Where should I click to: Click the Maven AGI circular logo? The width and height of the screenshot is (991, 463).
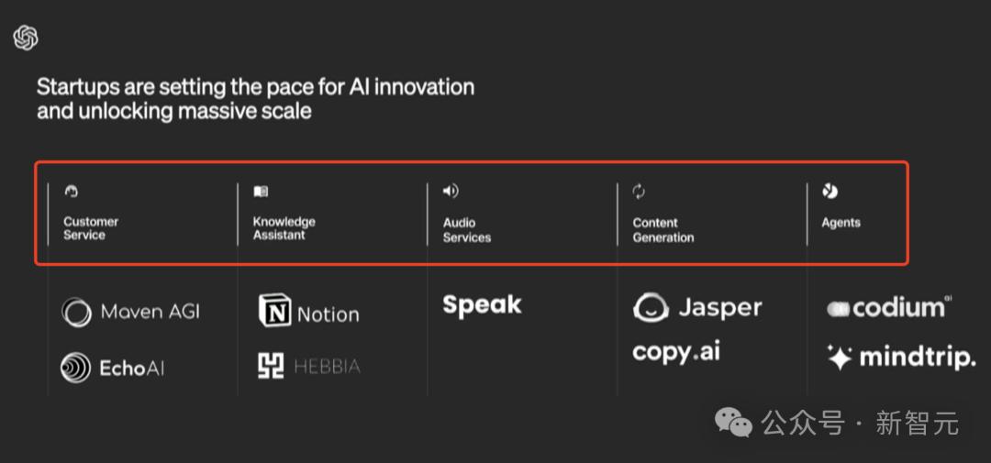click(77, 313)
